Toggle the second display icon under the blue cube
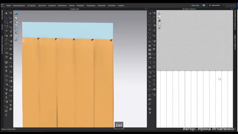Image resolution: width=238 pixels, height=134 pixels. (x=16, y=18)
